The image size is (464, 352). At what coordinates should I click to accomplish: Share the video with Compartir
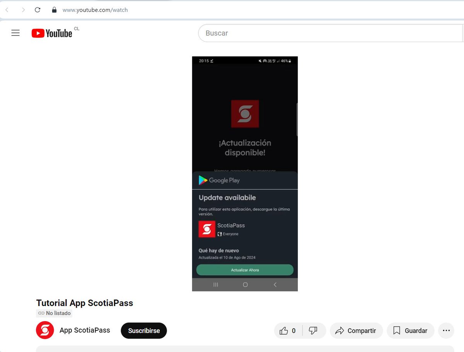[356, 331]
